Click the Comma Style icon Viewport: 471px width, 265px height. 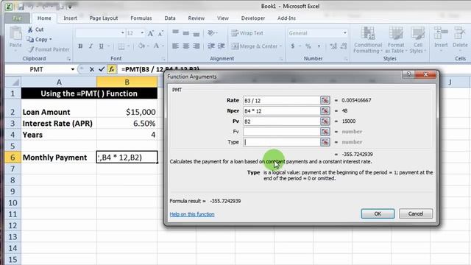click(319, 46)
